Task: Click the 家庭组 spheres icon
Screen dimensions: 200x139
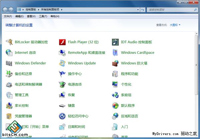Action: click(115, 95)
